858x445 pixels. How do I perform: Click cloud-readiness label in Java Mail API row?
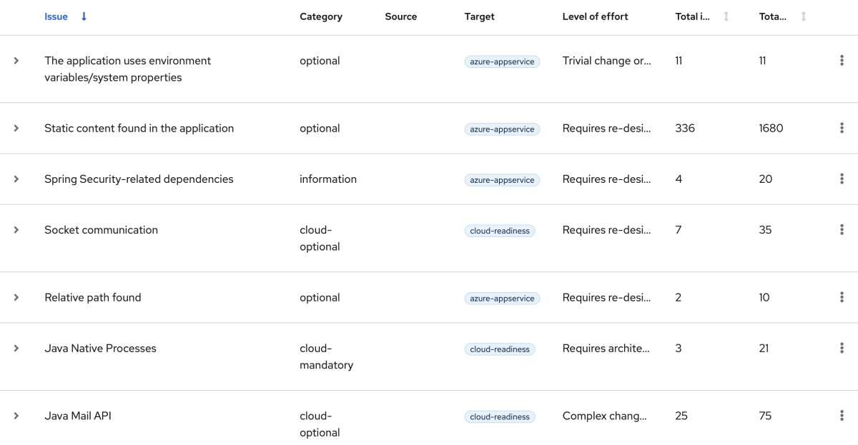[x=500, y=416]
